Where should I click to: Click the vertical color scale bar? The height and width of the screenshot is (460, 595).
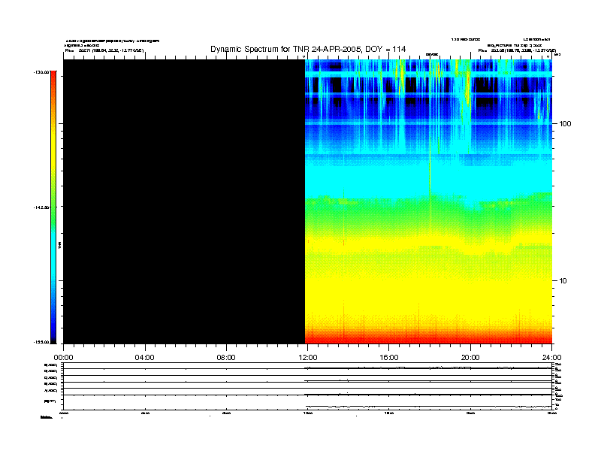pos(53,207)
